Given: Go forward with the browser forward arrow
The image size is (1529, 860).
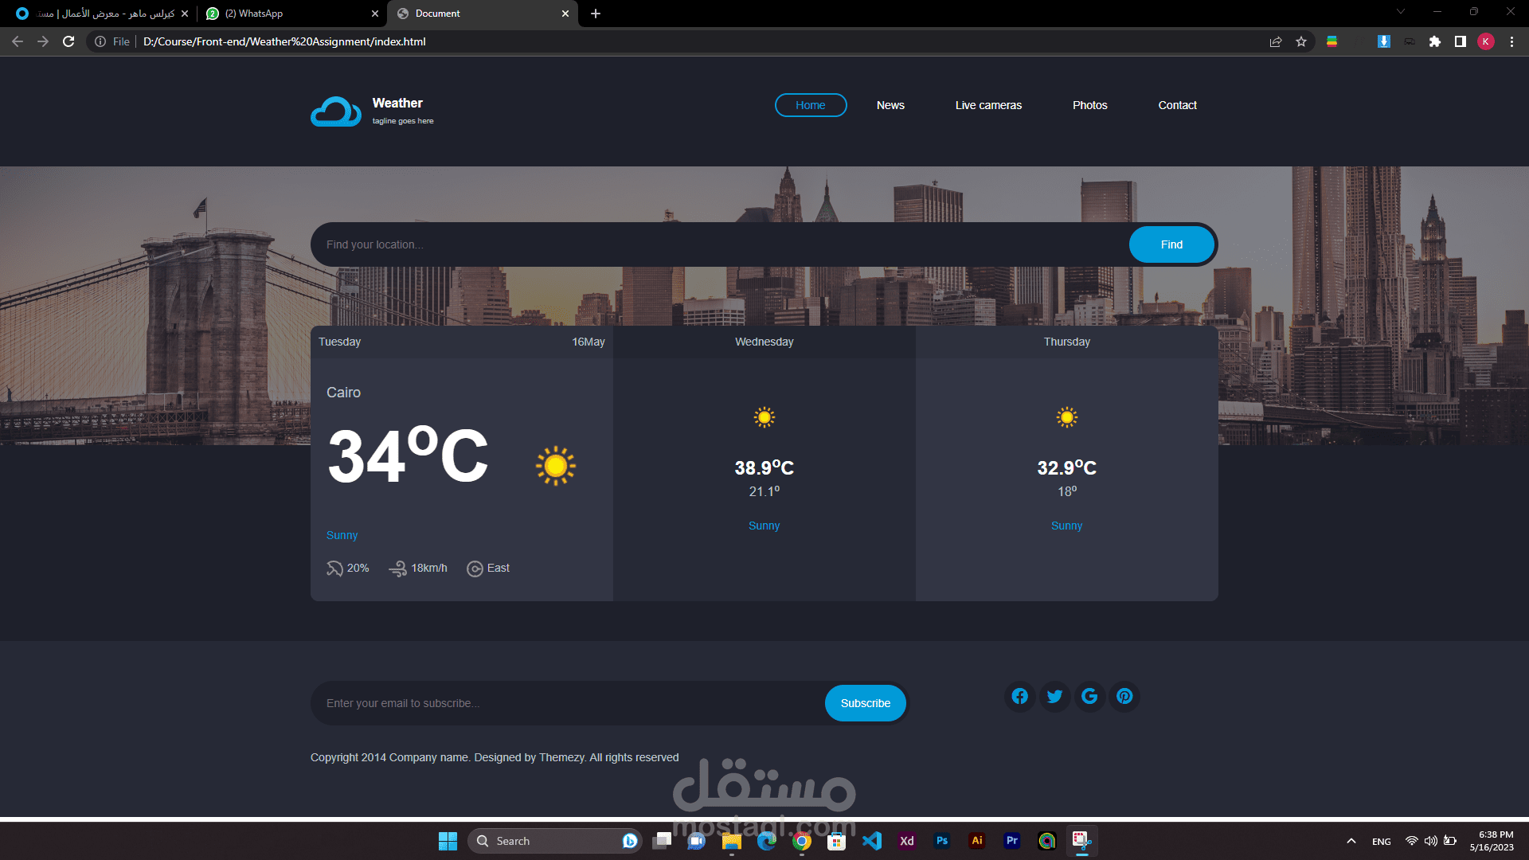Looking at the screenshot, I should (43, 41).
